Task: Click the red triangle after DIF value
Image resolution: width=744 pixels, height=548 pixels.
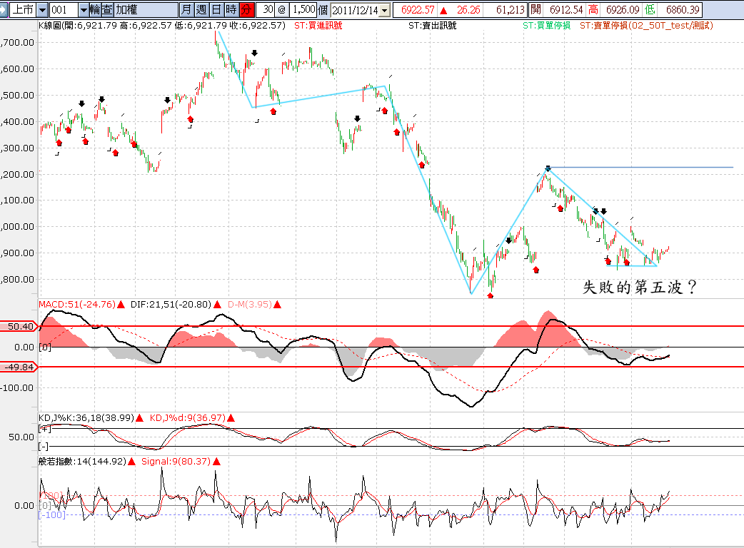Action: click(x=217, y=305)
